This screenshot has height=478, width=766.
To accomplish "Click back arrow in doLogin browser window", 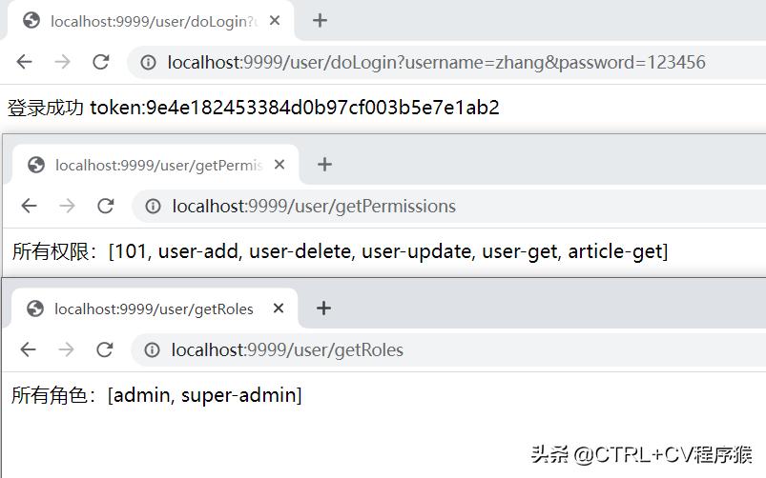I will [x=25, y=62].
